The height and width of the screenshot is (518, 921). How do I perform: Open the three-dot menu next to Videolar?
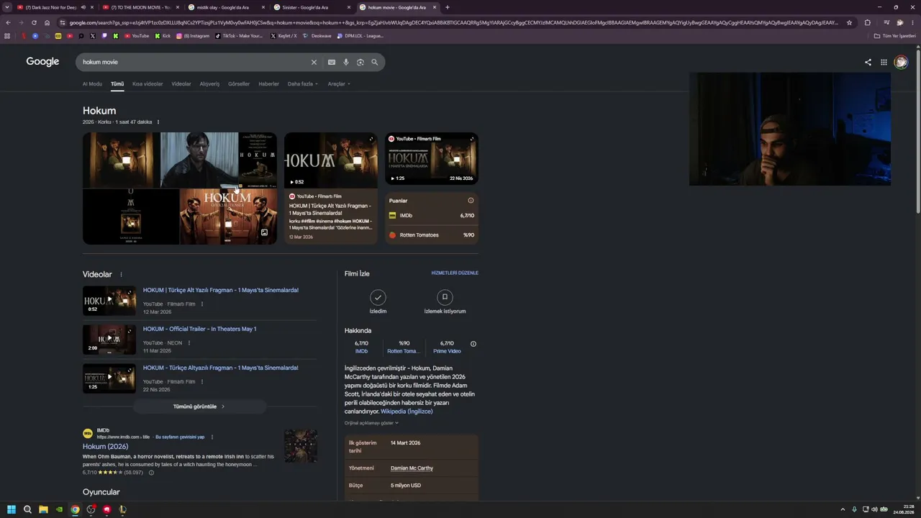121,275
